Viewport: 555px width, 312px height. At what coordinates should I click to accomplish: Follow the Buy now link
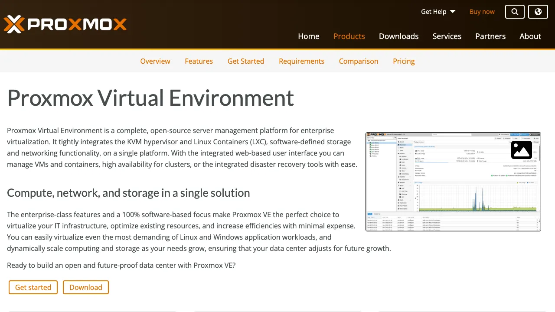pyautogui.click(x=482, y=12)
